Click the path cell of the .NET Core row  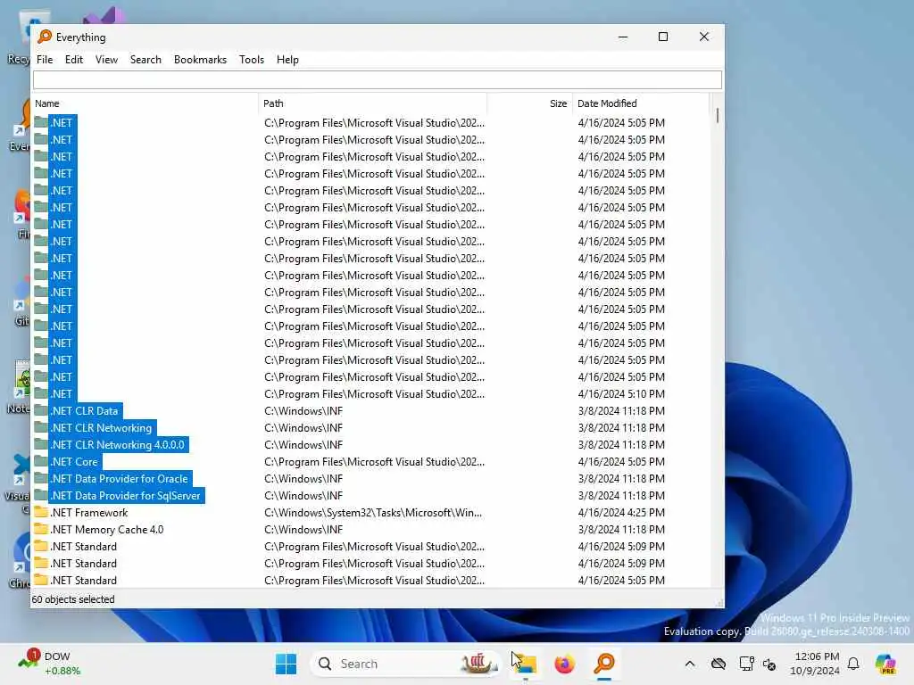374,461
